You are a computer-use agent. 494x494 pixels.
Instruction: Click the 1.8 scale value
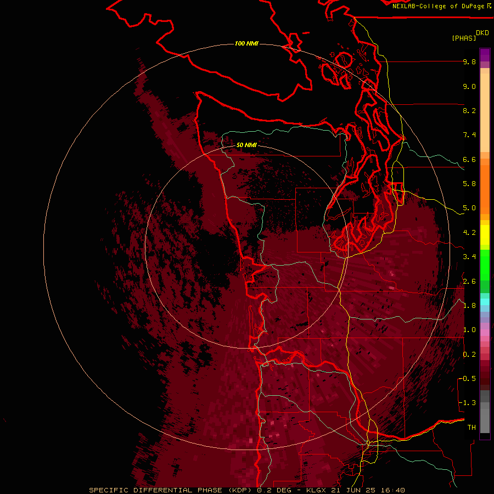[469, 306]
